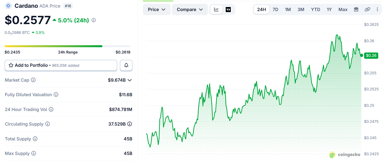Select the YTD time range

316,10
